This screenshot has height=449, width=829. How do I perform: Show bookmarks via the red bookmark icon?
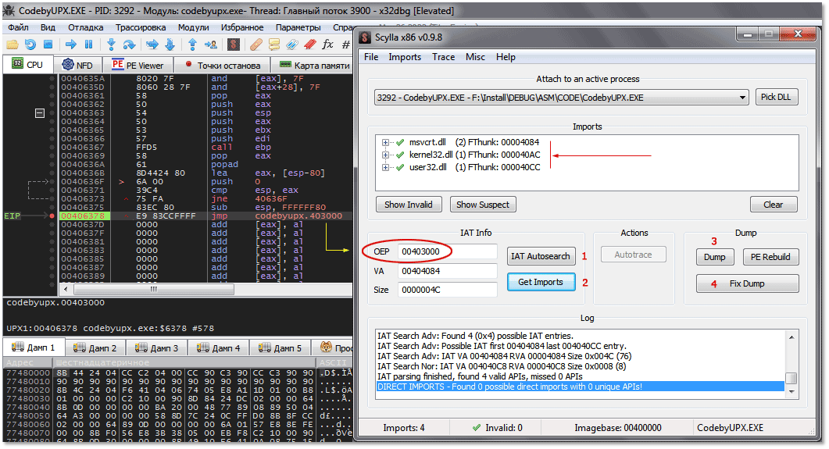tap(310, 45)
